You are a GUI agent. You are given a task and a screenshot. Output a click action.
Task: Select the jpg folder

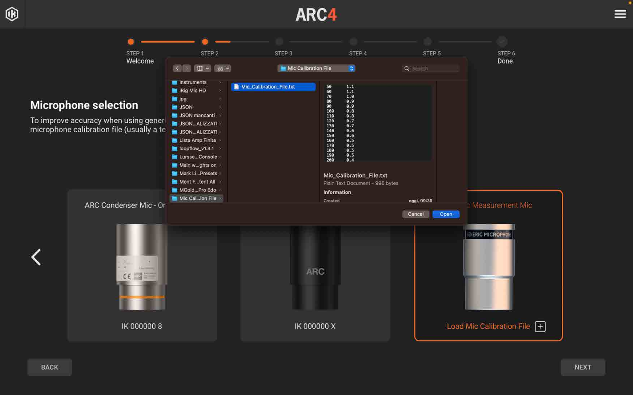click(196, 99)
